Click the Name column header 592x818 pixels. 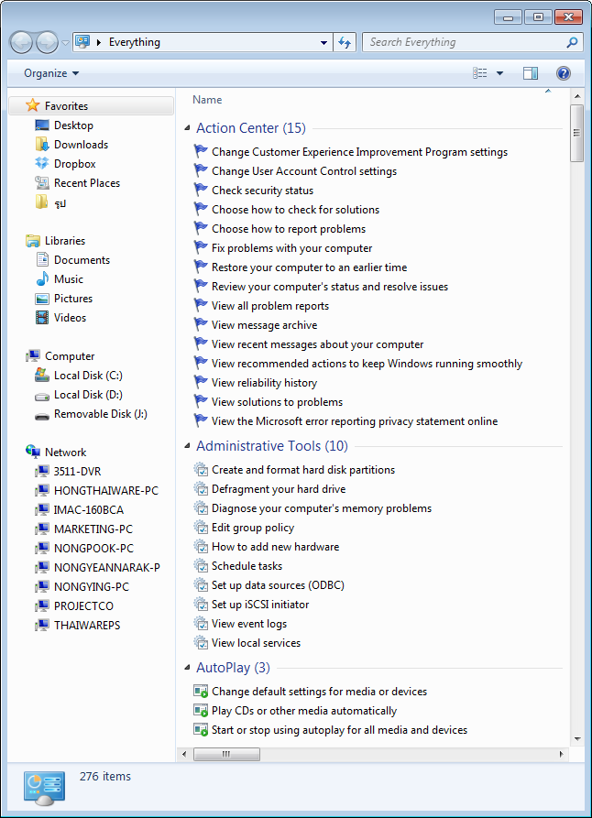tap(207, 100)
